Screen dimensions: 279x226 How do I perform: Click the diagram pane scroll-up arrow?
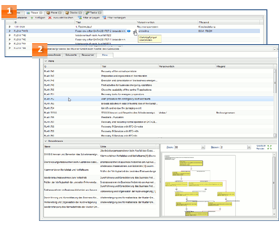pyautogui.click(x=274, y=155)
